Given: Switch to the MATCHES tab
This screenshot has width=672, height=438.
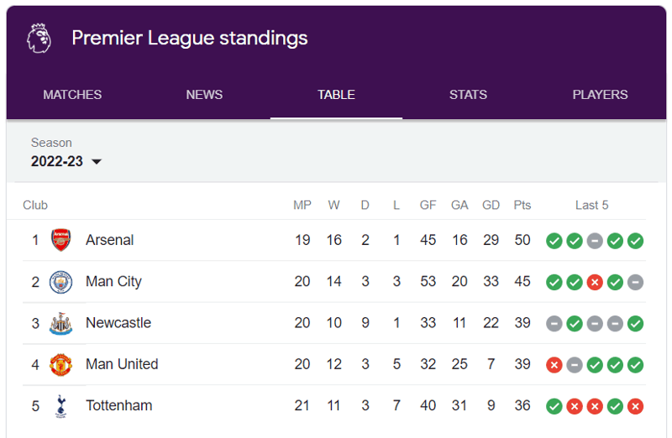Looking at the screenshot, I should click(x=72, y=95).
